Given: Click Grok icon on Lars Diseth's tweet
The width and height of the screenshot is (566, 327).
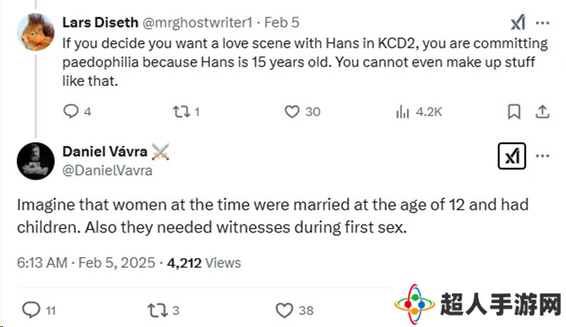Looking at the screenshot, I should [x=518, y=23].
